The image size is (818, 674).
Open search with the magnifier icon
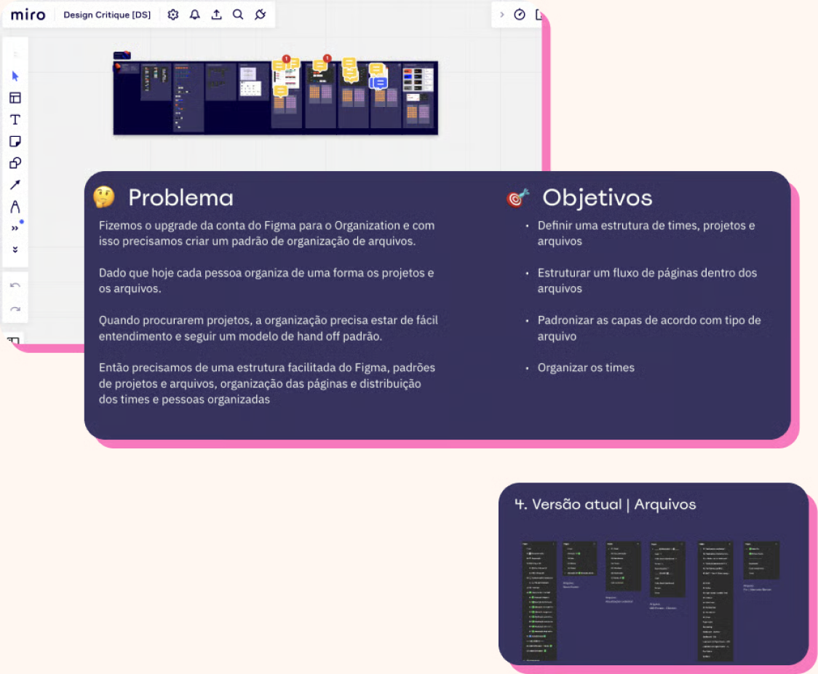238,15
